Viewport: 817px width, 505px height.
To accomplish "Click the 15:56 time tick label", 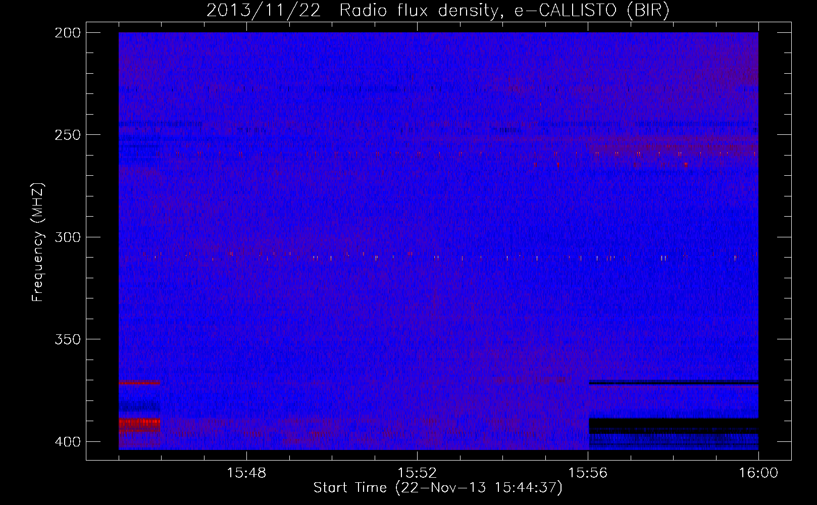I will (x=588, y=473).
